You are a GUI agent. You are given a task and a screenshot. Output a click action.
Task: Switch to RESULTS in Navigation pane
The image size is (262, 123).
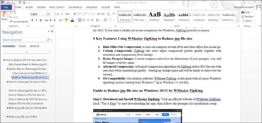click(35, 46)
